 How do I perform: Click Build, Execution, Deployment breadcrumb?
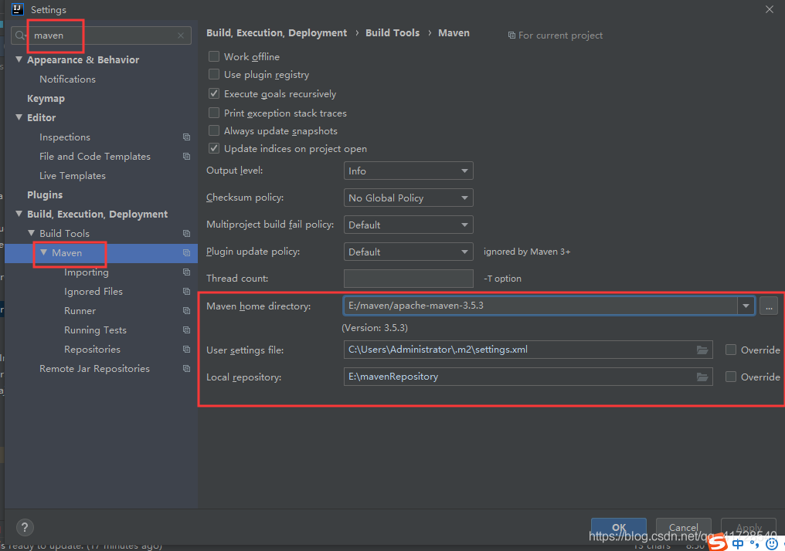[277, 33]
